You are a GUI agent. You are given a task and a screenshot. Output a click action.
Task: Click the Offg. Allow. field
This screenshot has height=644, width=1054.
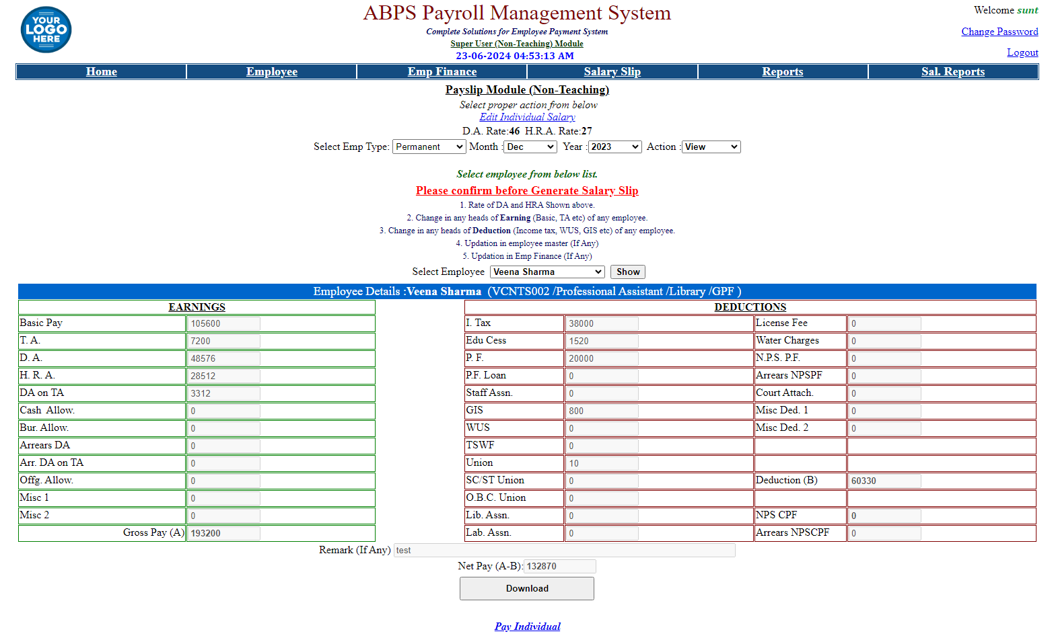click(x=223, y=481)
